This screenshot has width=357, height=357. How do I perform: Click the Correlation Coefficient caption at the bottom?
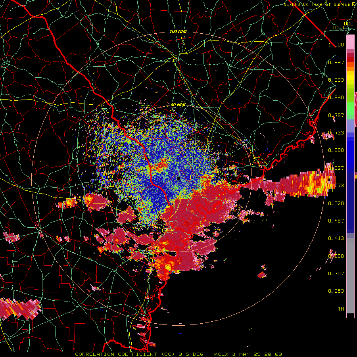pos(178,354)
